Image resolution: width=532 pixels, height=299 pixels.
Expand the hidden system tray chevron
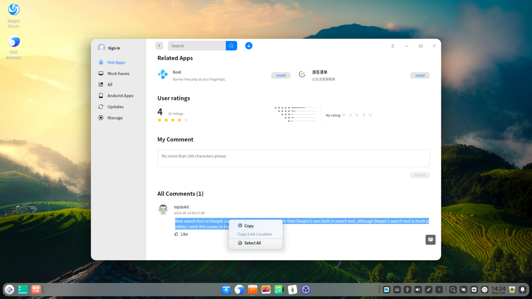pyautogui.click(x=439, y=289)
